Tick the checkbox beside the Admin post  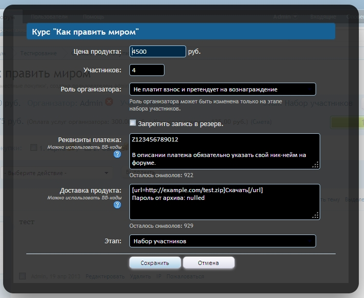(22, 276)
